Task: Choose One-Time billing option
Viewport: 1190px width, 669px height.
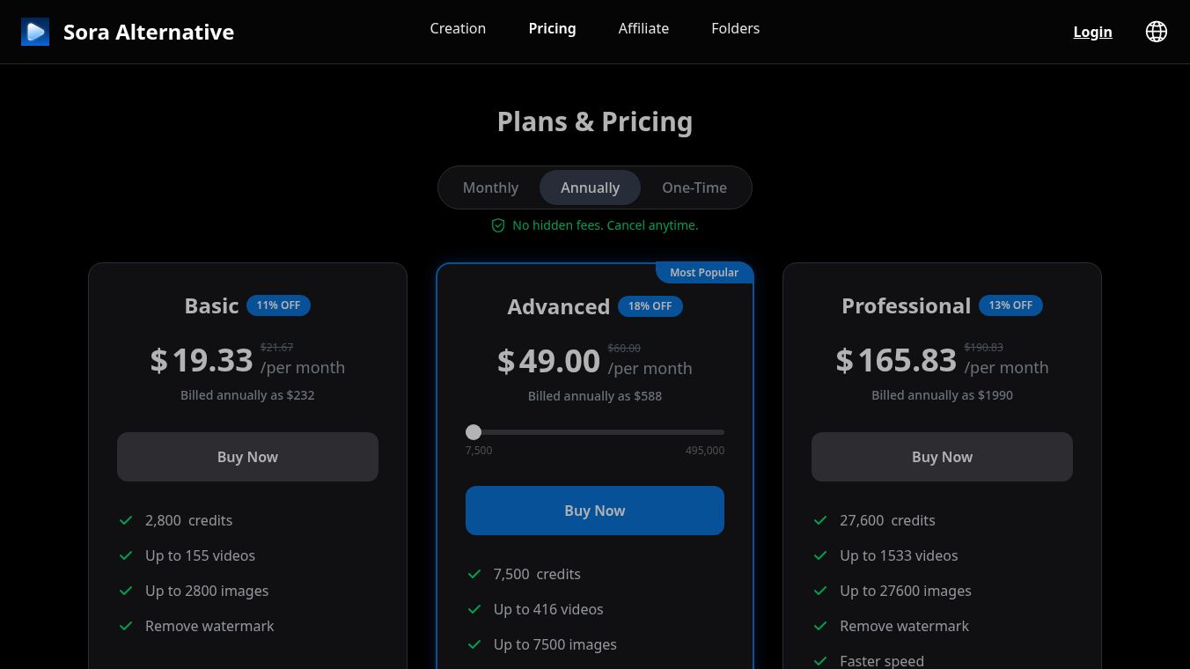Action: 694,187
